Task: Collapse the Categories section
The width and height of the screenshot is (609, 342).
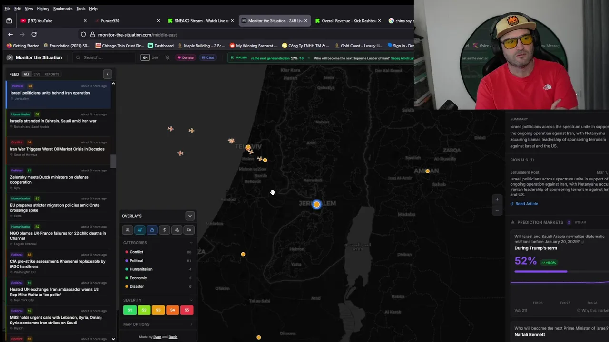Action: click(158, 243)
